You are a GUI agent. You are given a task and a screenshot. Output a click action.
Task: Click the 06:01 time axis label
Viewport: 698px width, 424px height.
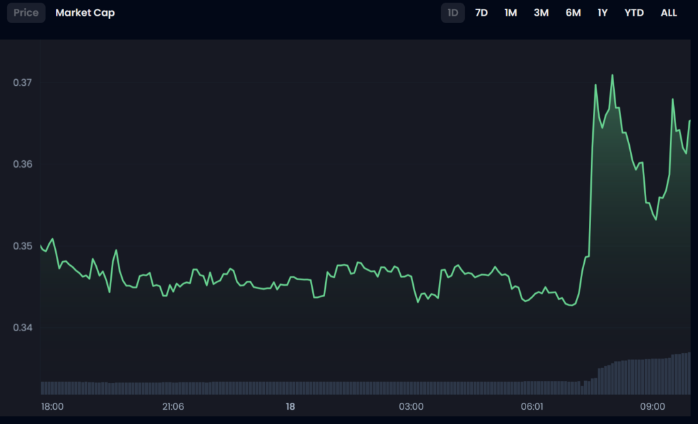pyautogui.click(x=532, y=407)
